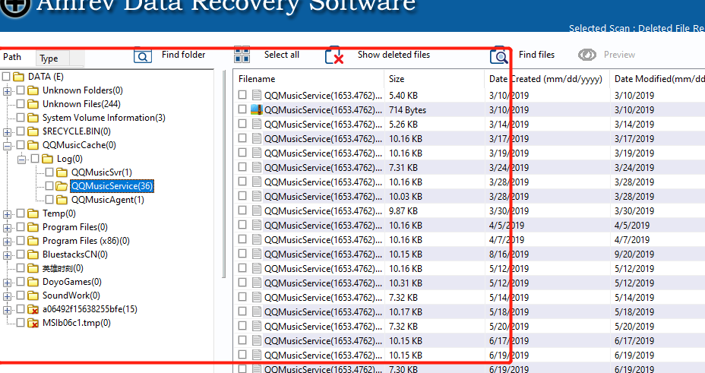Click the BluestacksCN folder icon
This screenshot has height=373, width=705.
(33, 254)
